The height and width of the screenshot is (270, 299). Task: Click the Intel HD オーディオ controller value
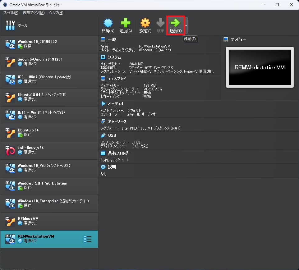coord(141,114)
